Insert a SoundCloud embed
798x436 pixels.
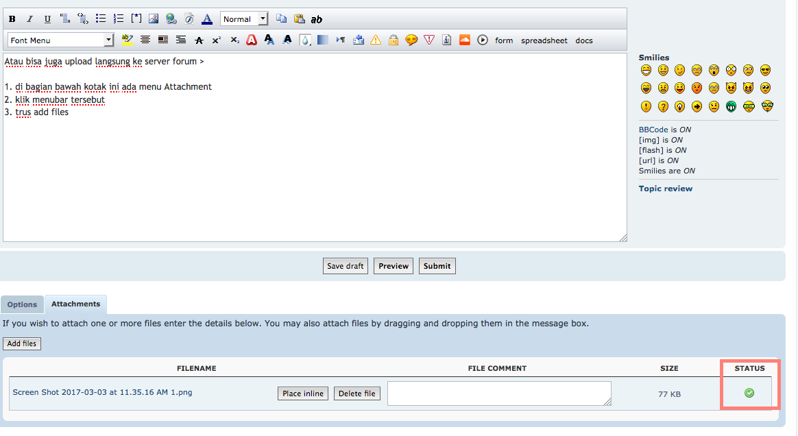[465, 40]
